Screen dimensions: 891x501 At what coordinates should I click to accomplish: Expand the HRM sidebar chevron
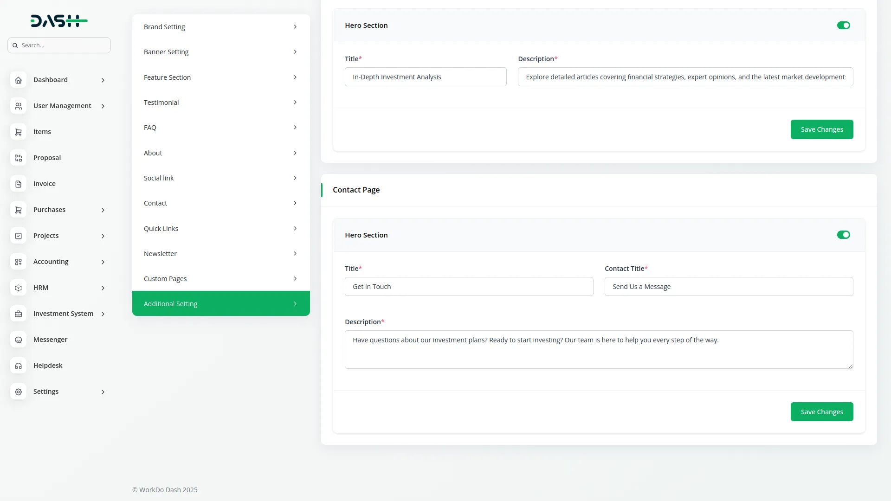coord(103,288)
